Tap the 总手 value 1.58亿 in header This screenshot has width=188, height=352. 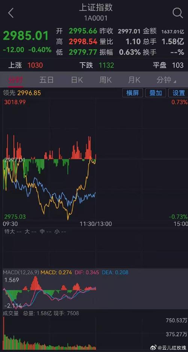(x=173, y=41)
